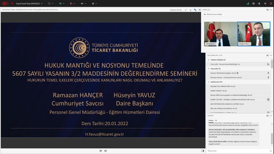
Task: Maximize the Share pod
Action: (199, 10)
